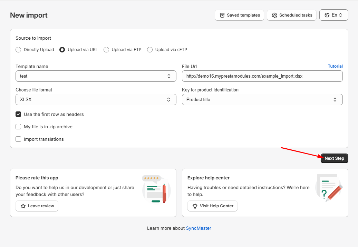Select Upload via sFTP radio option
The image size is (358, 247).
(x=150, y=50)
